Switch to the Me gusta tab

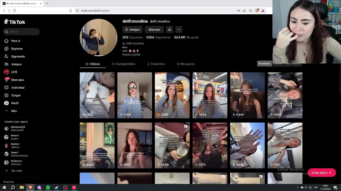(185, 64)
